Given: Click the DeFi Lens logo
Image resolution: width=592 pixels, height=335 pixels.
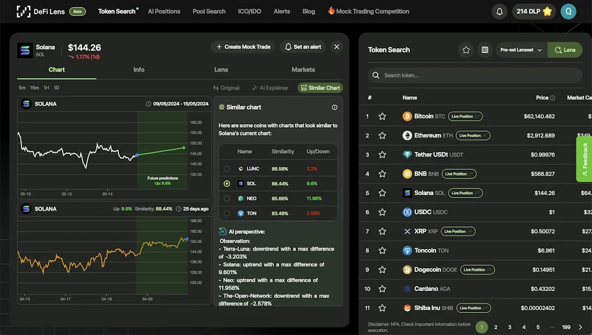Looking at the screenshot, I should tap(24, 11).
